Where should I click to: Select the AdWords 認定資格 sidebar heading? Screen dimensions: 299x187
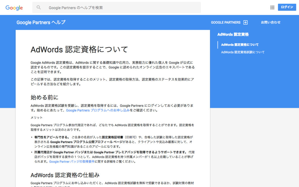pos(232,34)
